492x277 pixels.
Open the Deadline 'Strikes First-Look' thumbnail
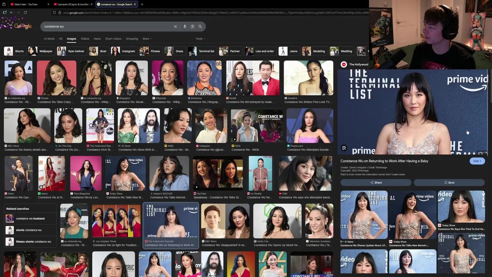click(308, 78)
